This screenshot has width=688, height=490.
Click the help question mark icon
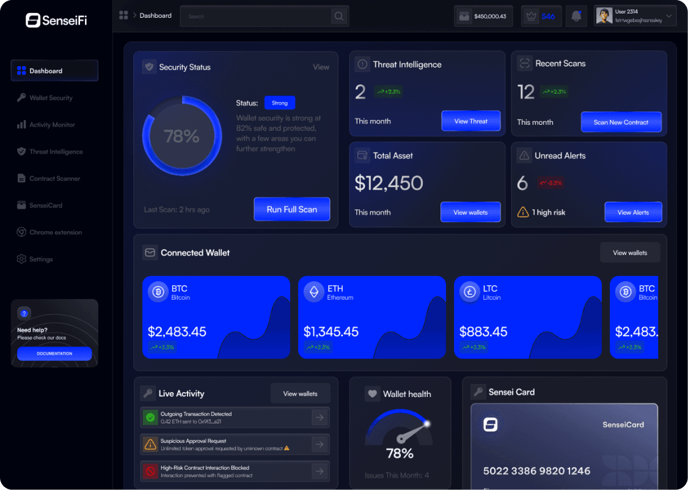[x=24, y=313]
